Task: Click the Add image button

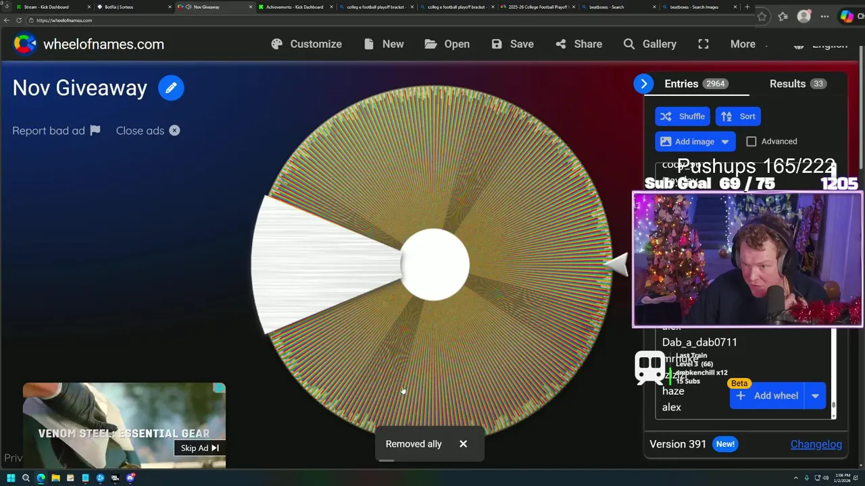Action: click(688, 141)
